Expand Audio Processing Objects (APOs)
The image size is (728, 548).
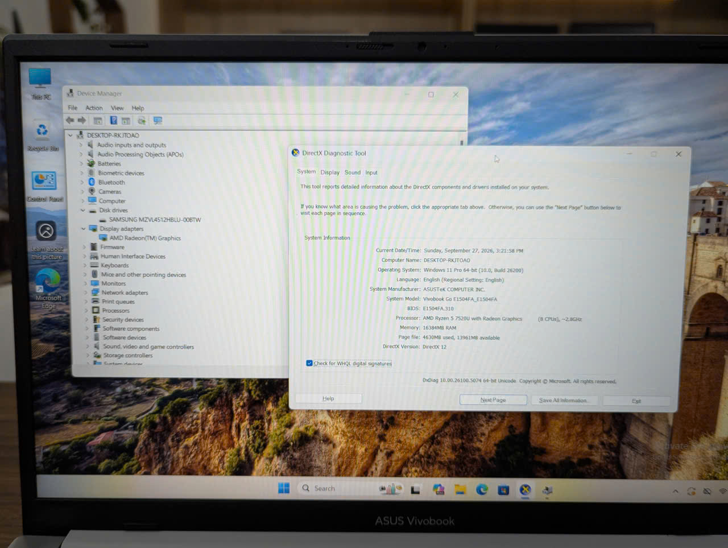tap(81, 154)
